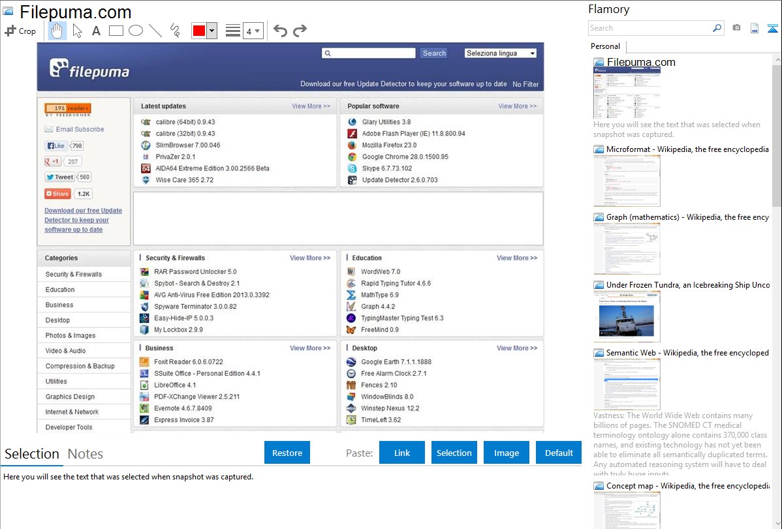Click the filepuma Search button
This screenshot has width=782, height=529.
click(x=434, y=53)
